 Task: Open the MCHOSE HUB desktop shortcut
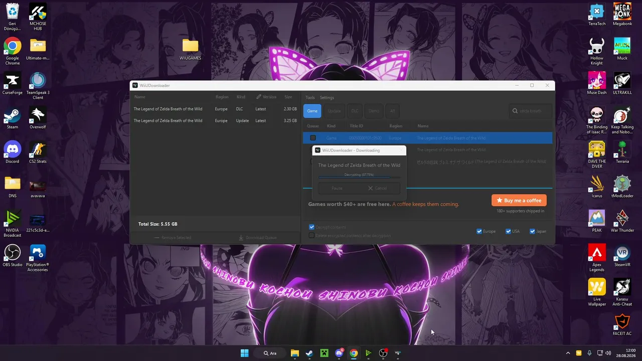pos(38,18)
